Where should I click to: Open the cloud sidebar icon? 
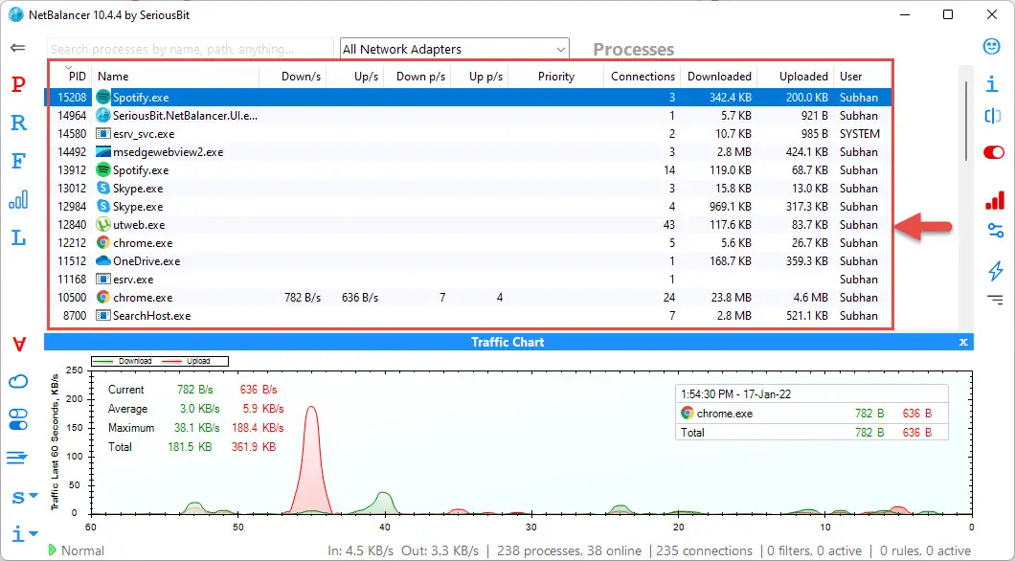pyautogui.click(x=19, y=381)
